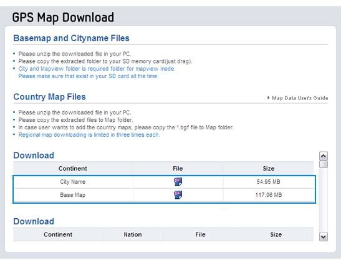The height and width of the screenshot is (265, 341).
Task: Click the Continent header in second table
Action: (58, 234)
